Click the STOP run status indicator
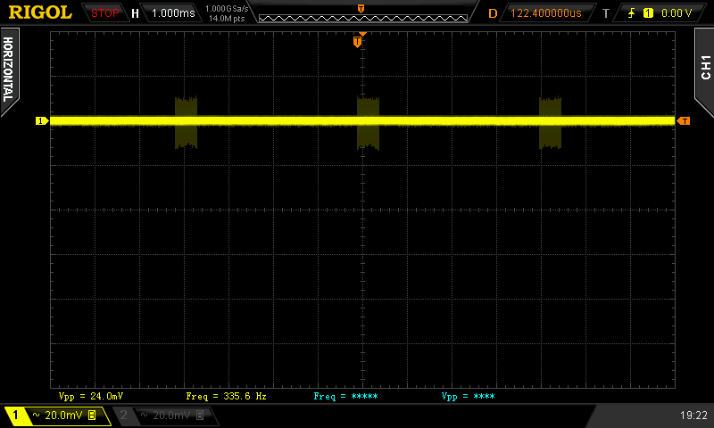This screenshot has width=714, height=428. pos(104,13)
